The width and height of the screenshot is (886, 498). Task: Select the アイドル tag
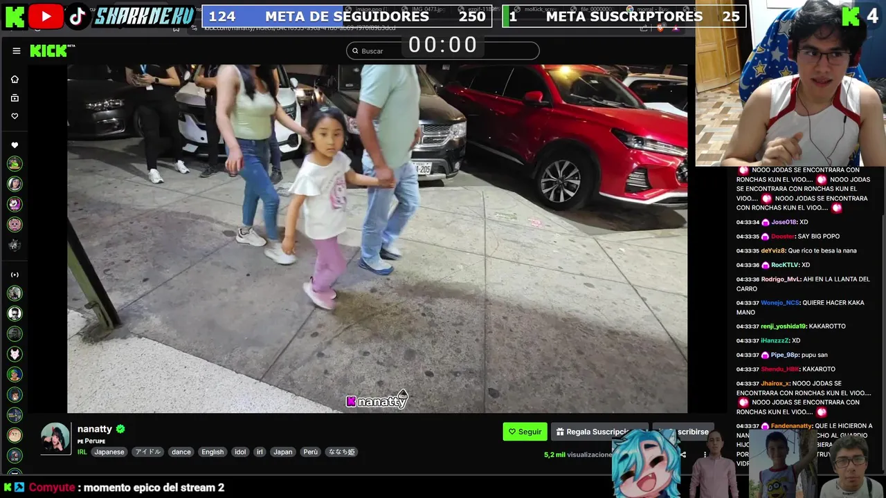147,452
